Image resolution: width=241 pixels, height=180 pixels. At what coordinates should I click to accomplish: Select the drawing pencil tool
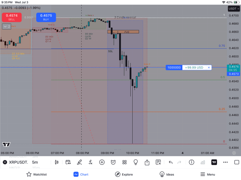pyautogui.click(x=79, y=162)
